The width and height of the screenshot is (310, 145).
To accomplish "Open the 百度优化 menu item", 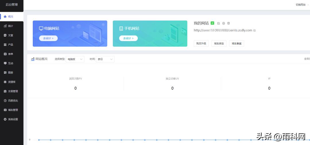I will click(x=12, y=100).
